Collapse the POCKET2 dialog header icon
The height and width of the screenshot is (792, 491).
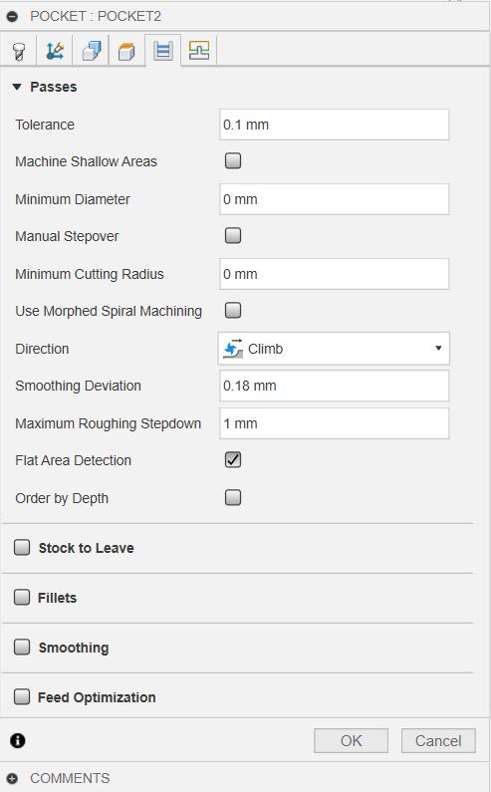click(x=13, y=17)
